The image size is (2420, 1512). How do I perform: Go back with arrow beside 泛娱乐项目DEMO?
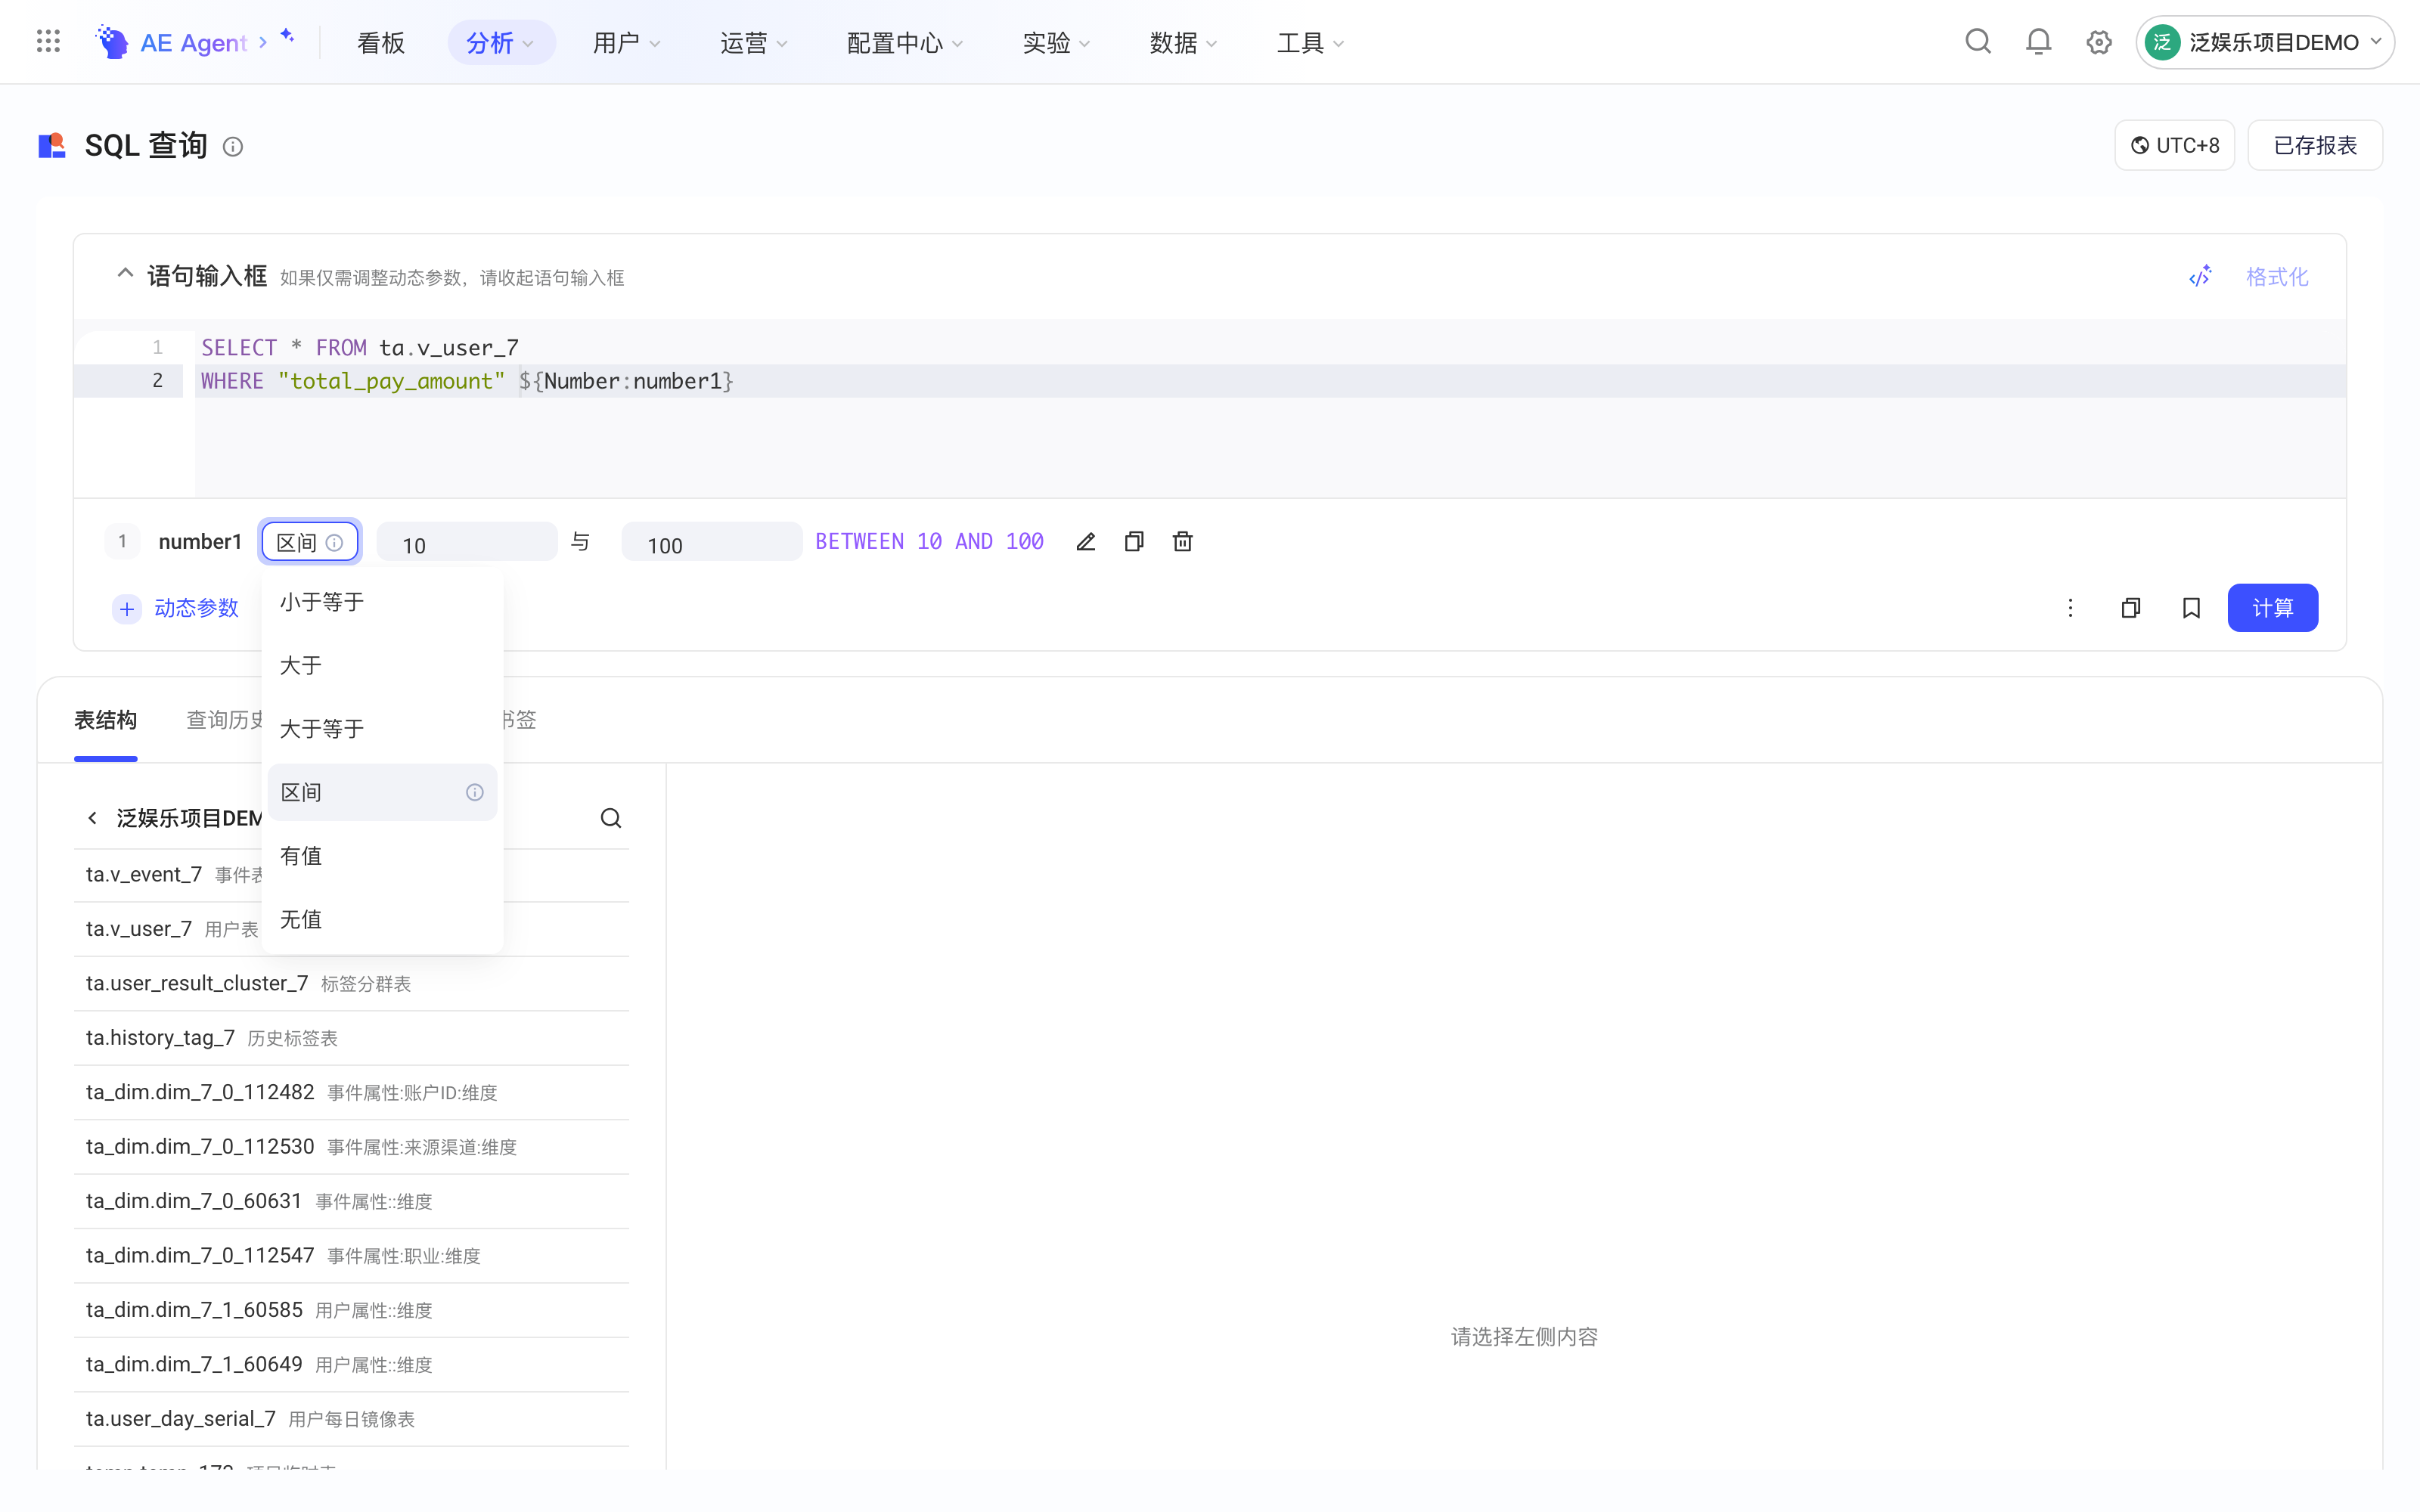tap(92, 818)
